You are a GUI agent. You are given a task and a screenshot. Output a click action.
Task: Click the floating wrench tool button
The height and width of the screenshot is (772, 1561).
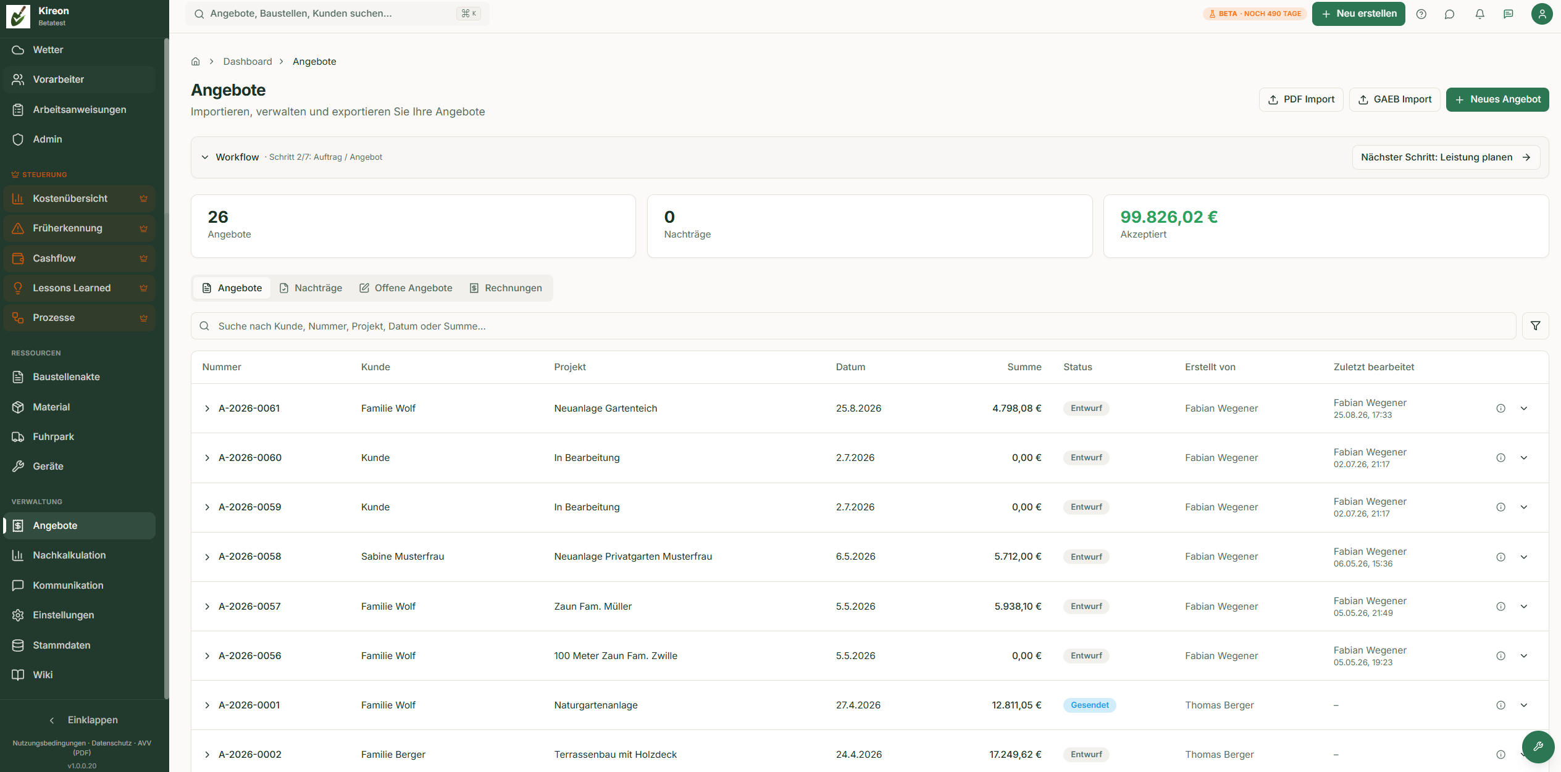tap(1538, 747)
